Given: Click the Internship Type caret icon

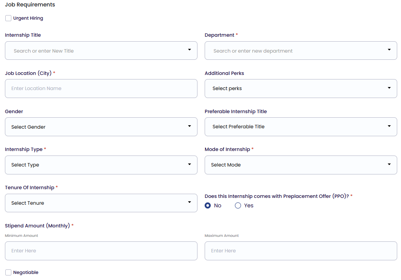Looking at the screenshot, I should click(x=190, y=164).
